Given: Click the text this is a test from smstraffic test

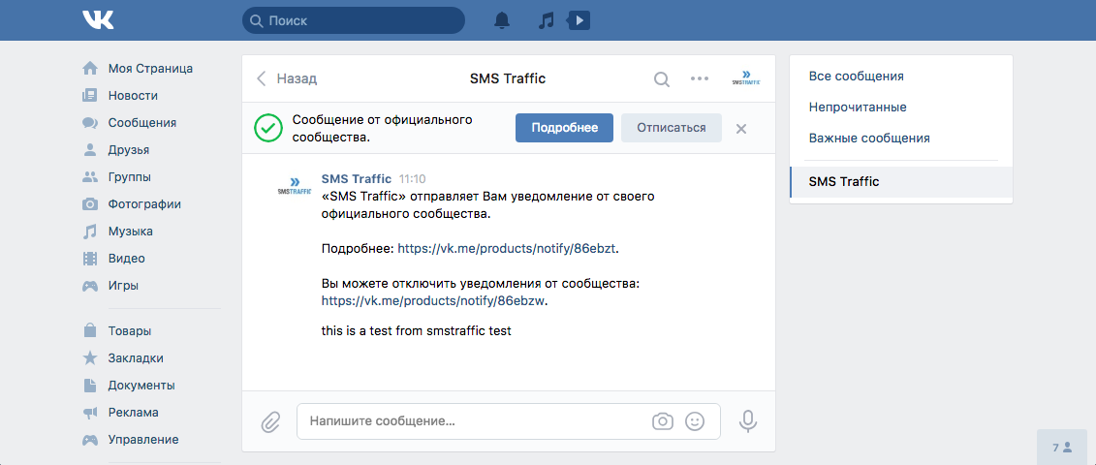Looking at the screenshot, I should [x=417, y=331].
